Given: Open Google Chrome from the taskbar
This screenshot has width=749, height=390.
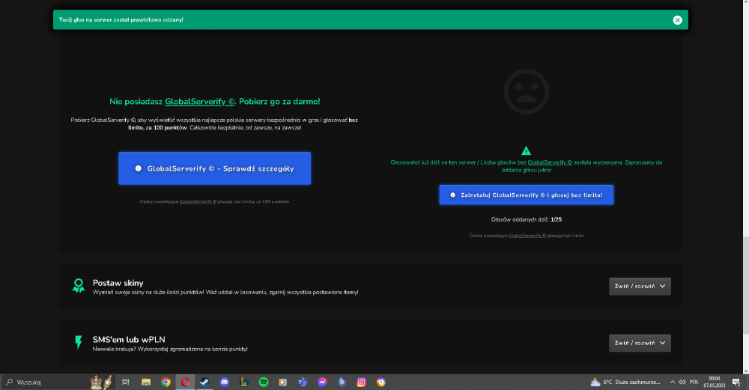Looking at the screenshot, I should pos(166,382).
